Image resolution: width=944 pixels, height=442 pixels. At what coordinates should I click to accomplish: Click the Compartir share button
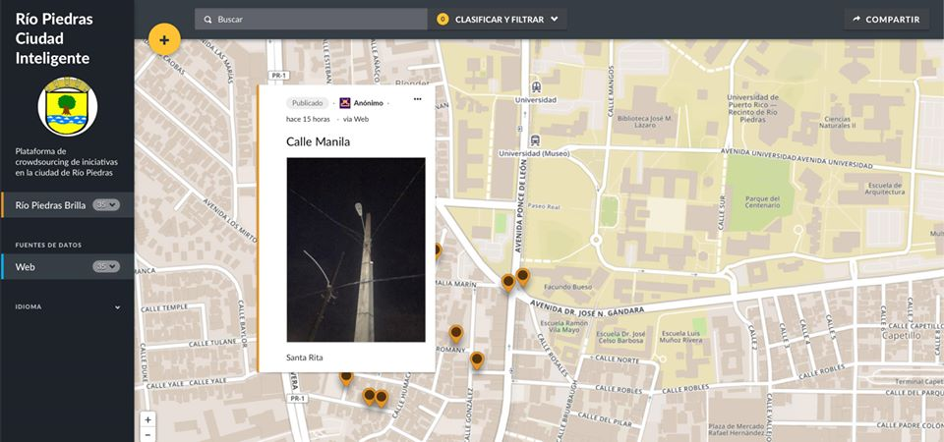(x=886, y=20)
